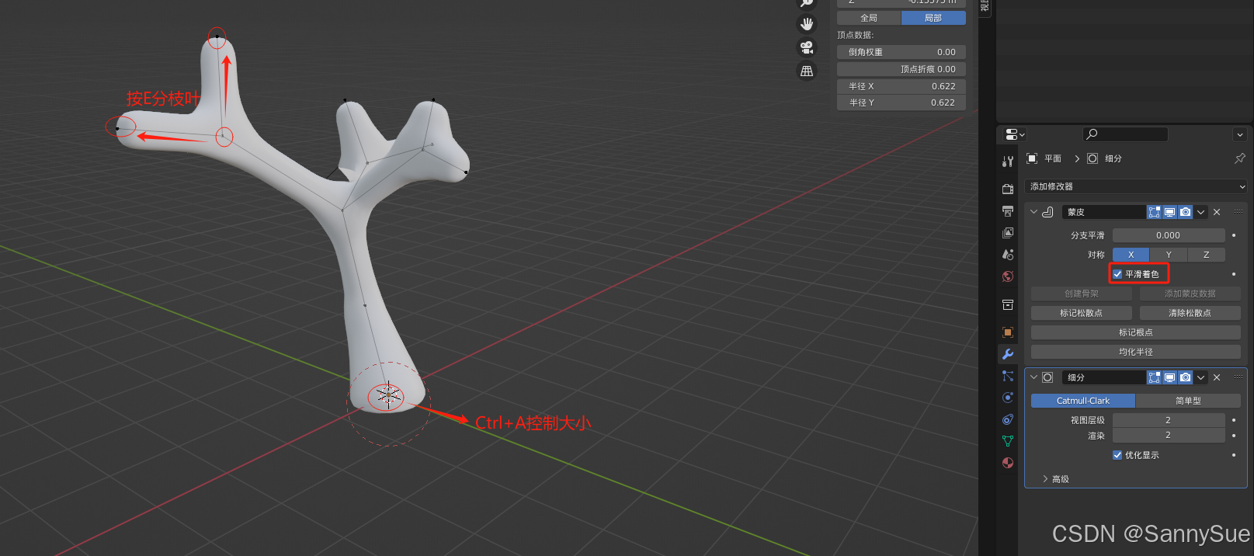Open the Collection properties box icon
The height and width of the screenshot is (556, 1254).
1008,304
